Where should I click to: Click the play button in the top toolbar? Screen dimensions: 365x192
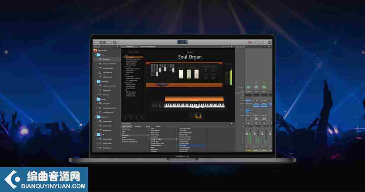254,42
